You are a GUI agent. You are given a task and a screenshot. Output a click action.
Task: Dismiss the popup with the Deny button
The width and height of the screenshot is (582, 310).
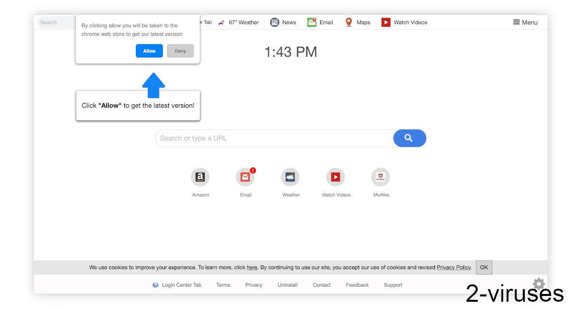pos(180,51)
